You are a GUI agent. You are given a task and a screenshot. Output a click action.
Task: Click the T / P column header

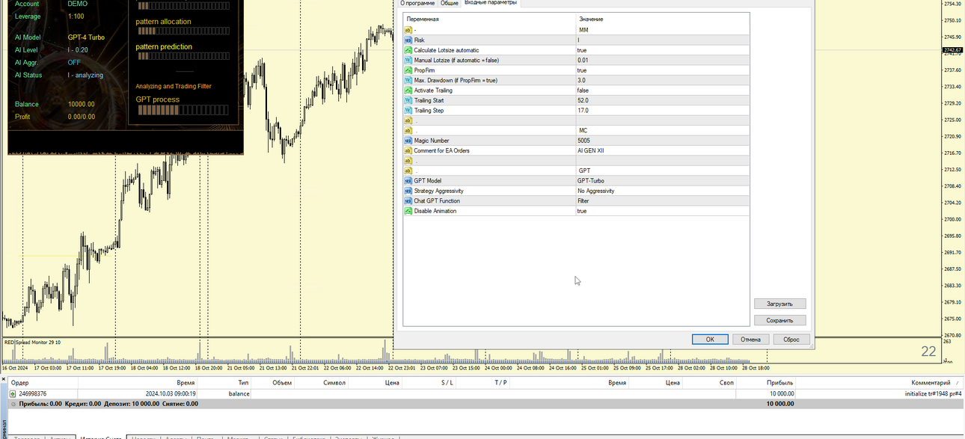(482, 382)
